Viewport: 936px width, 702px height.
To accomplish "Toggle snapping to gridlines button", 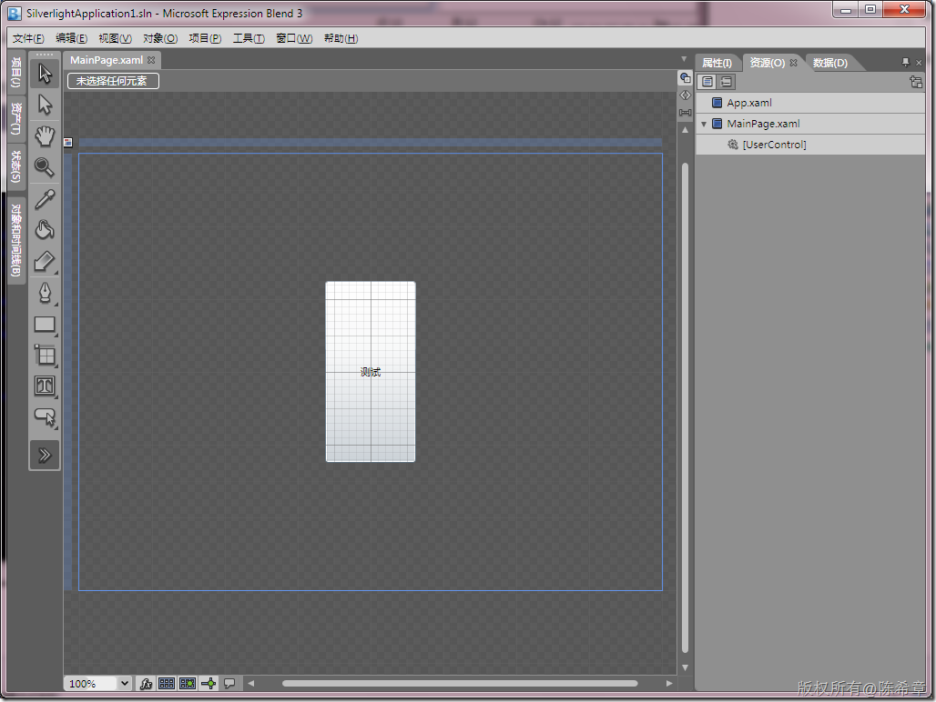I will 188,684.
